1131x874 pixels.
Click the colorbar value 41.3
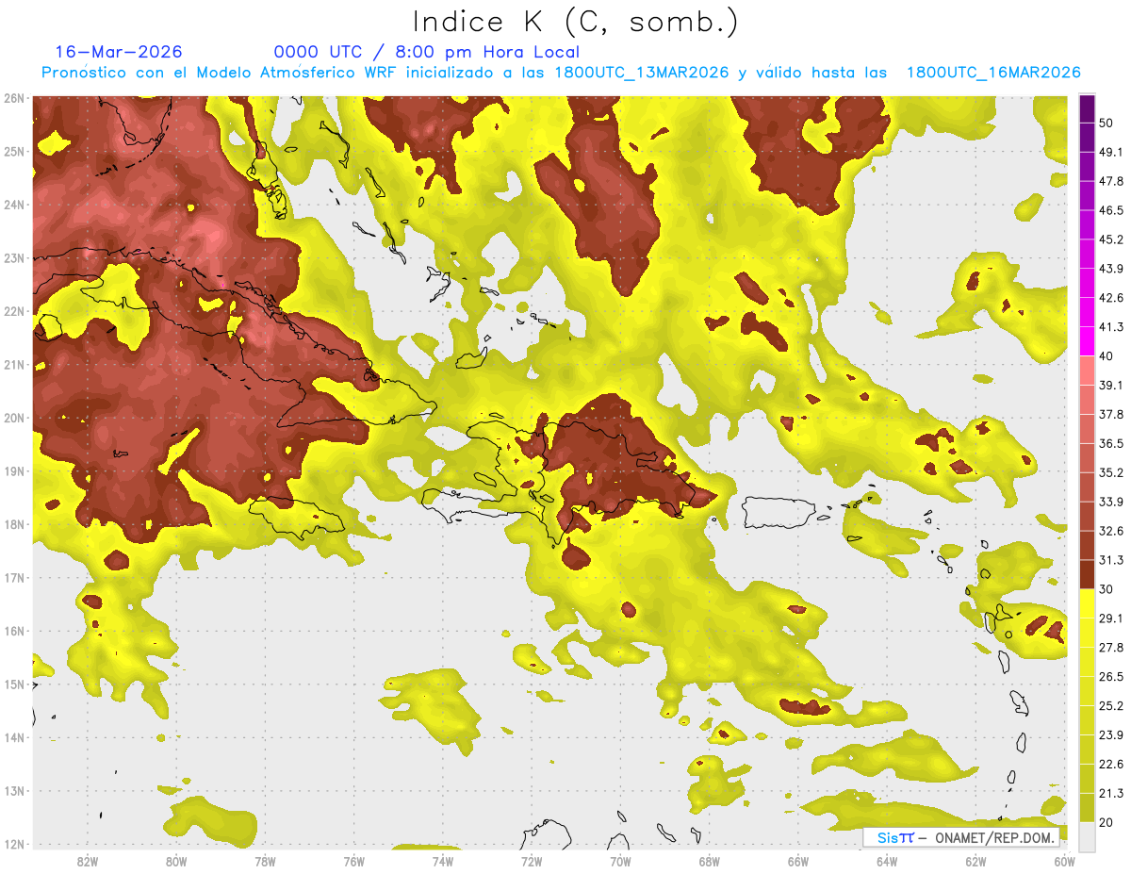(1111, 327)
